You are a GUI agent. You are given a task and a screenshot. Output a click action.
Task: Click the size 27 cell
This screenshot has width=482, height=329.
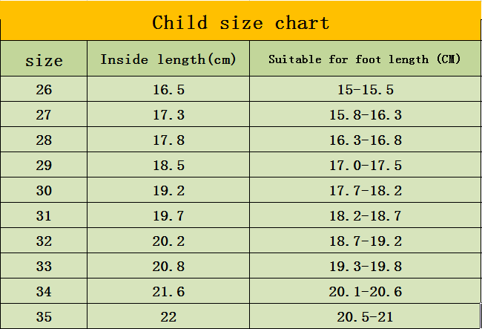44,115
